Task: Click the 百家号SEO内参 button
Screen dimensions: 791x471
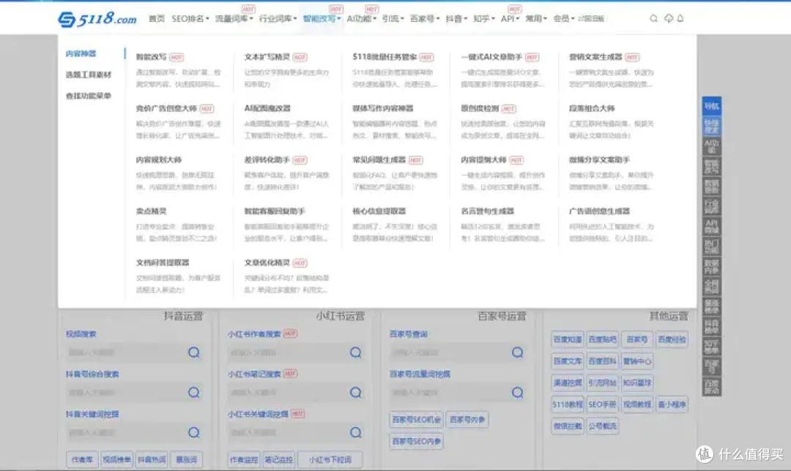Action: [416, 441]
